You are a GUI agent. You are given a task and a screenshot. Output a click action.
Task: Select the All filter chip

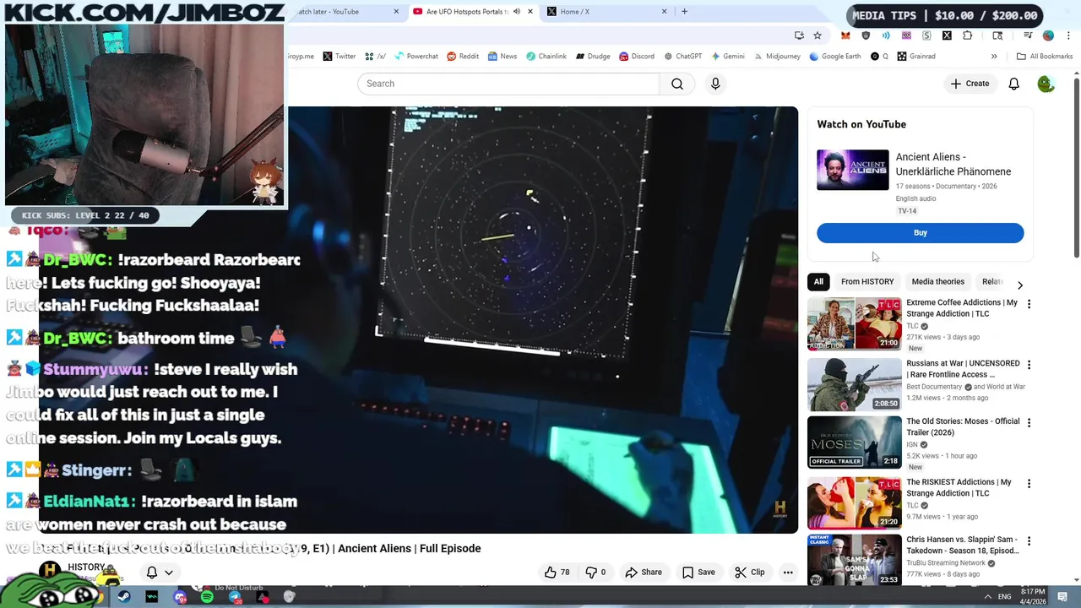point(818,282)
